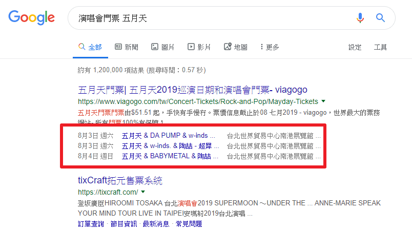
Task: Open 設定 settings menu
Action: pos(355,47)
